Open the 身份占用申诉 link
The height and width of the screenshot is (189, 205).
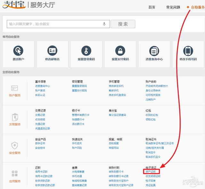point(153,91)
